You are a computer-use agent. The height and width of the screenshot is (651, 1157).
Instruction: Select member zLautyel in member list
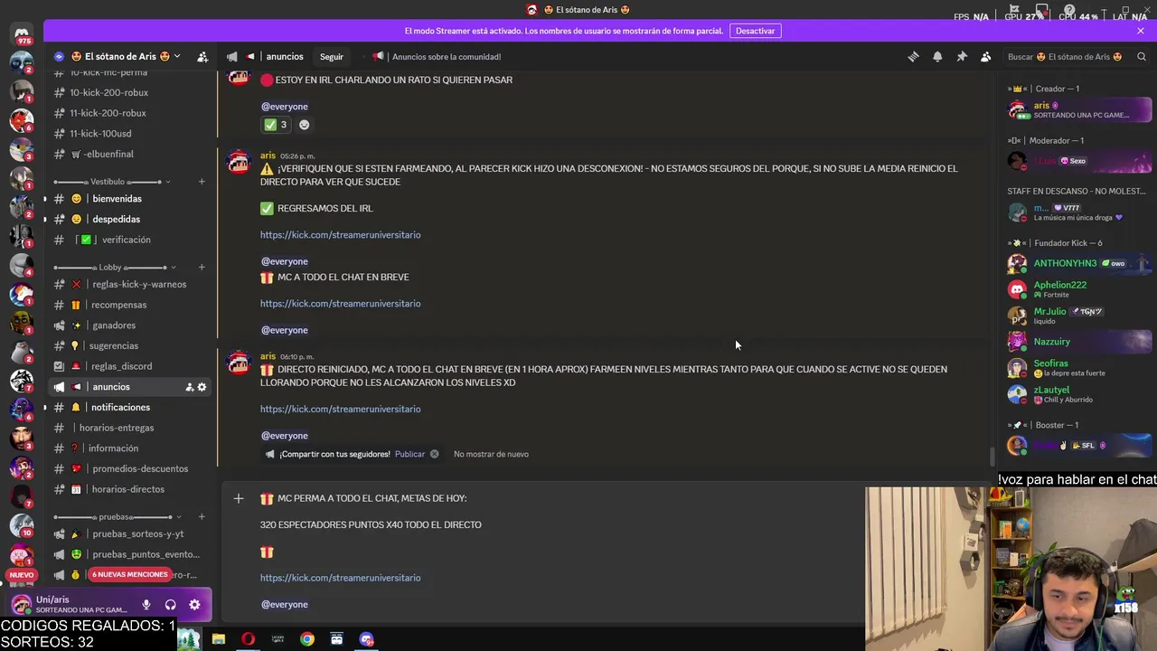(1078, 394)
